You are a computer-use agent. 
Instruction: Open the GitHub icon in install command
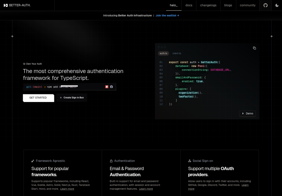tap(111, 87)
